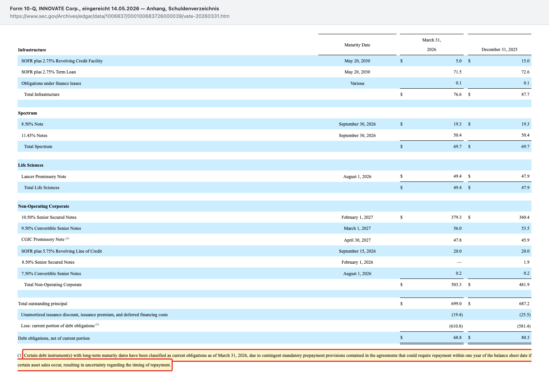549x382 pixels.
Task: Select the 'SOFR plus 2.75% Revolving Credit Facility' row
Action: point(274,61)
